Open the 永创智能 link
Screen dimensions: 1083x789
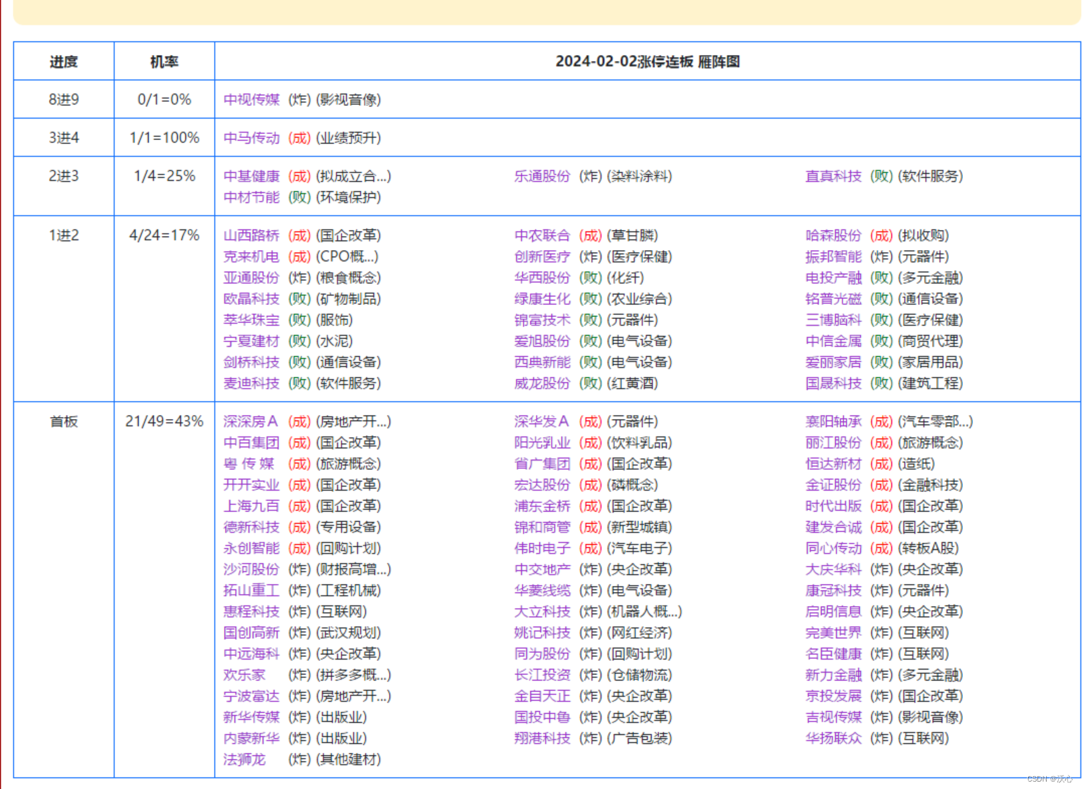tap(251, 548)
